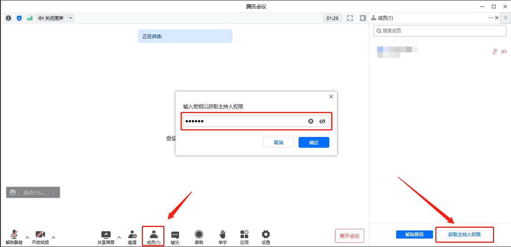Screen dimensions: 511x247
Task: Enter fullscreen mode with expand icon
Action: [x=350, y=18]
